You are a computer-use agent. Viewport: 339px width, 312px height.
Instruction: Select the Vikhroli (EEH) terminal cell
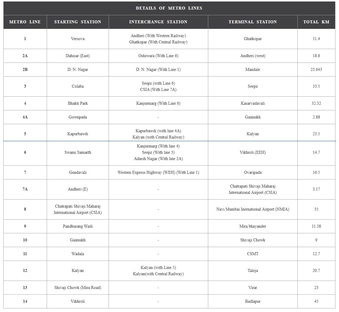(x=253, y=152)
